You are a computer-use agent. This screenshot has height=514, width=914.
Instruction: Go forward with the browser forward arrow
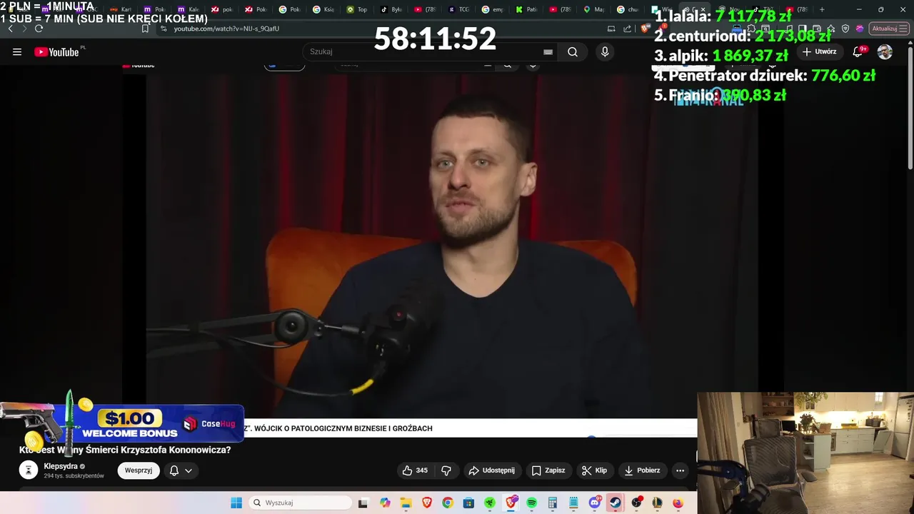tap(24, 29)
